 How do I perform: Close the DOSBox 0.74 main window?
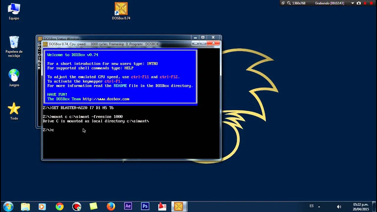coord(213,43)
